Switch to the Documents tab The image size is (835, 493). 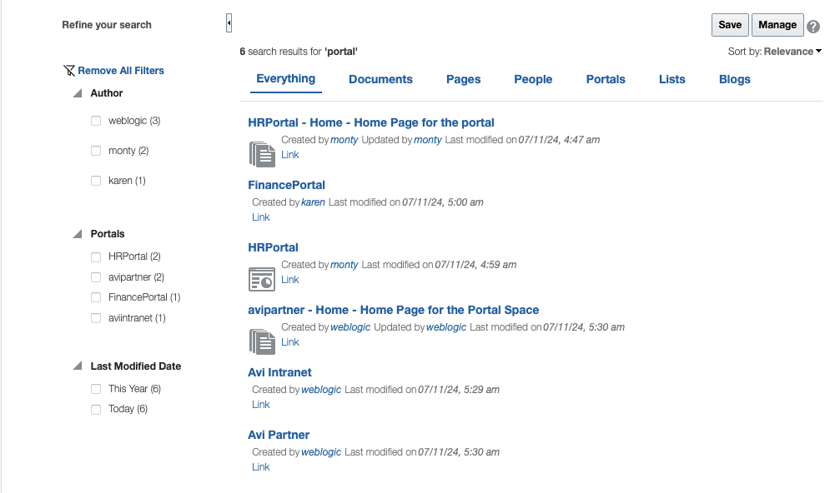click(x=380, y=79)
